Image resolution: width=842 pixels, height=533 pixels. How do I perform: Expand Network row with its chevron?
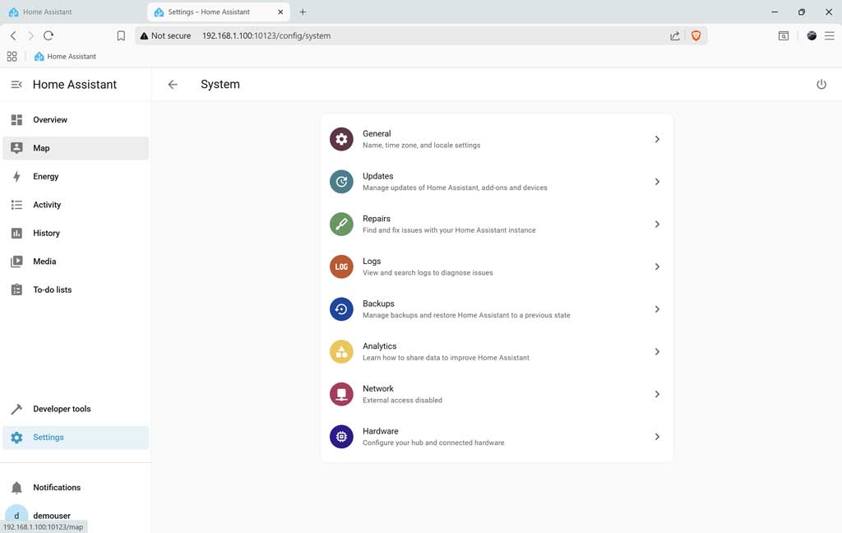click(657, 394)
